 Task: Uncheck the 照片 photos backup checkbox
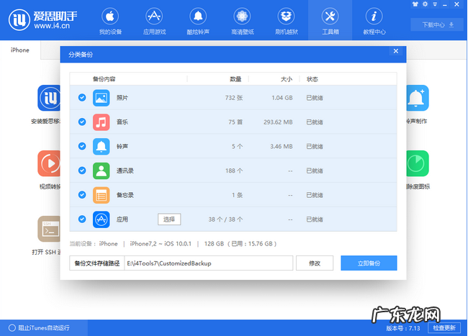coord(82,98)
